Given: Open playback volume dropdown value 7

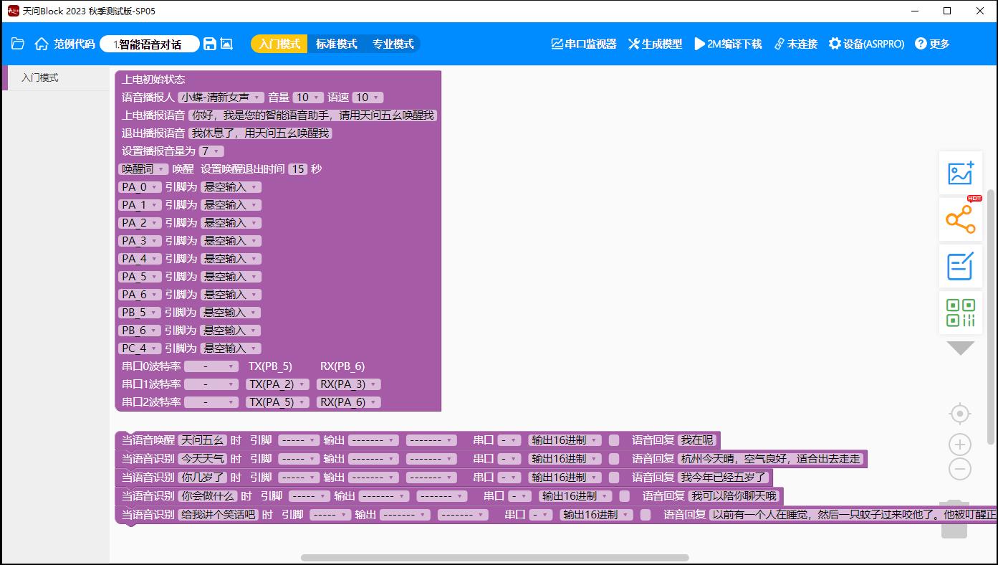Looking at the screenshot, I should click(211, 151).
